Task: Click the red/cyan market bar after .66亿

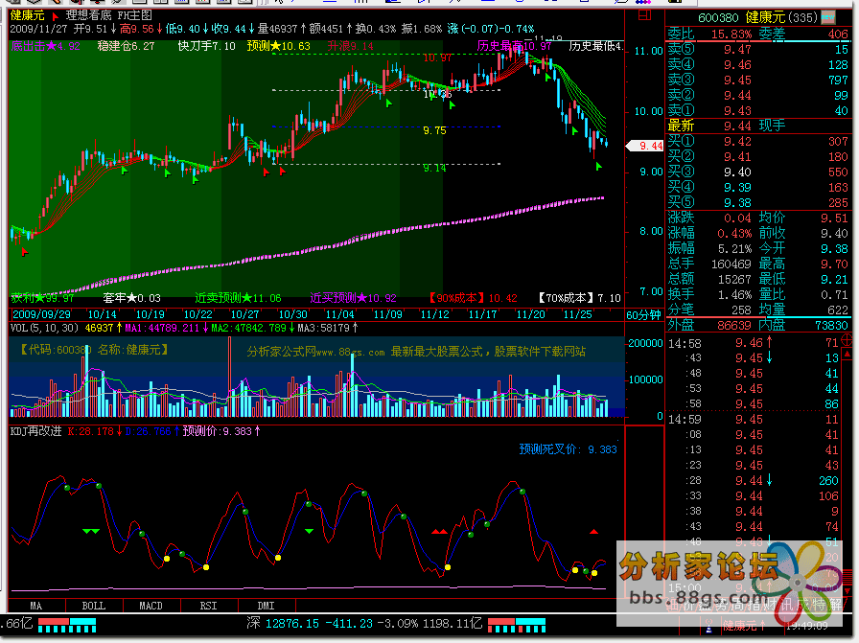Action: pyautogui.click(x=67, y=624)
